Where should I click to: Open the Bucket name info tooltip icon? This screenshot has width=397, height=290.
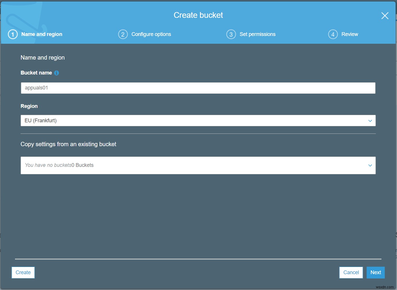[x=56, y=73]
